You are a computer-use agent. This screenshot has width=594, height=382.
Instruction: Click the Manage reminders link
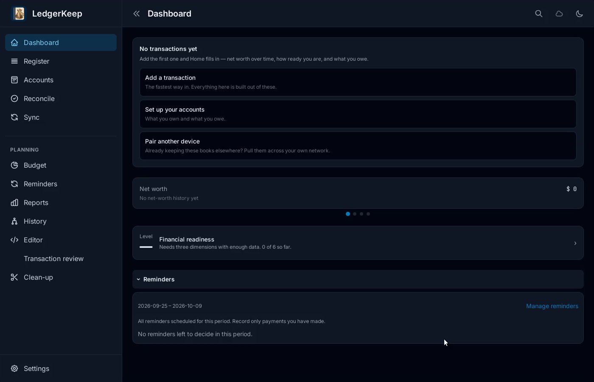(x=552, y=306)
